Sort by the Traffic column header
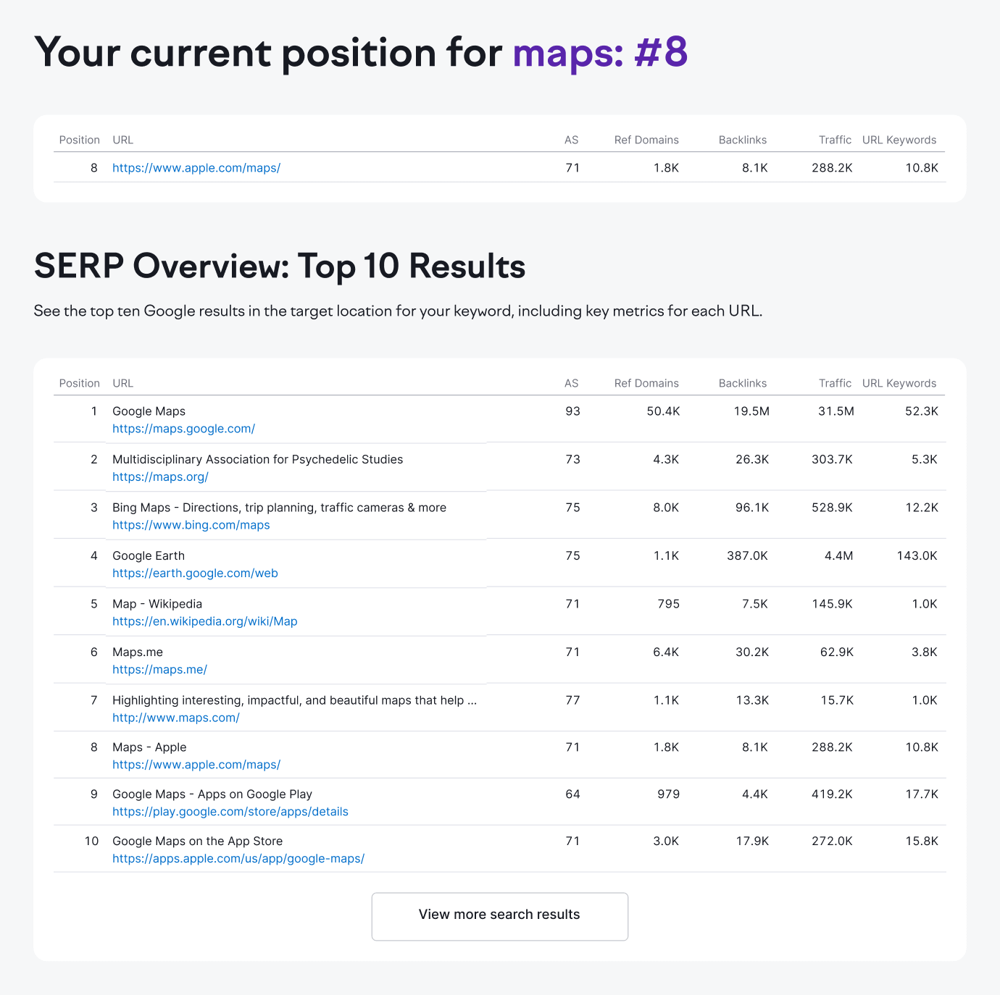The width and height of the screenshot is (1000, 995). point(835,383)
